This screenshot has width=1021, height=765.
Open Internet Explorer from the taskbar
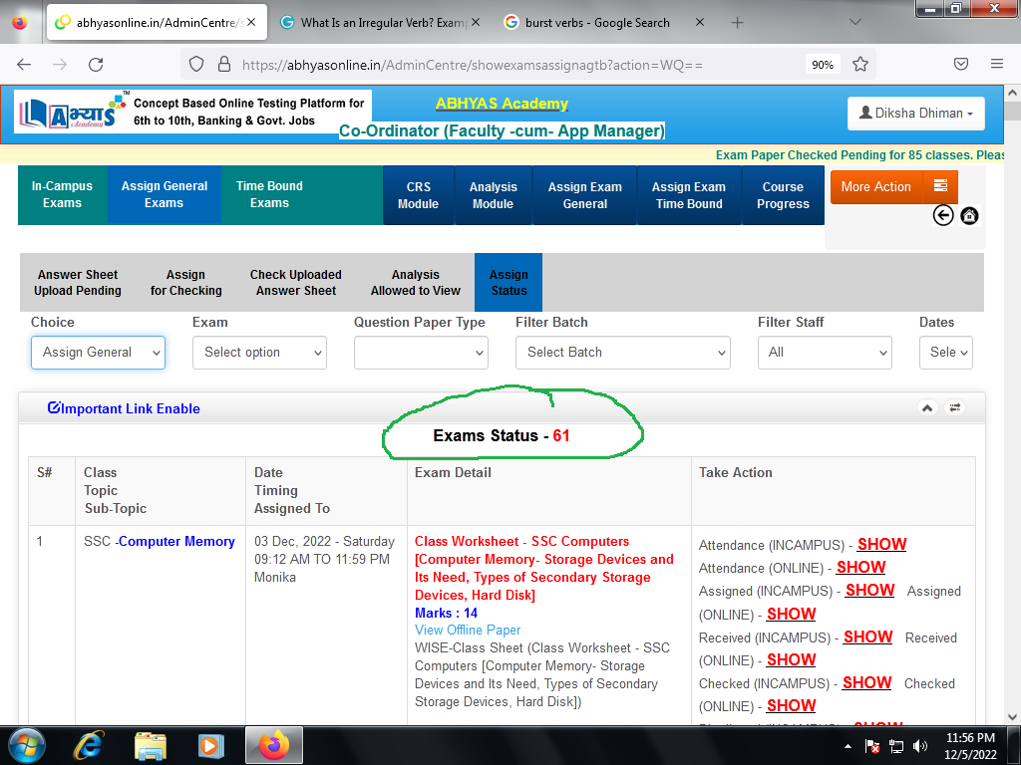[89, 744]
